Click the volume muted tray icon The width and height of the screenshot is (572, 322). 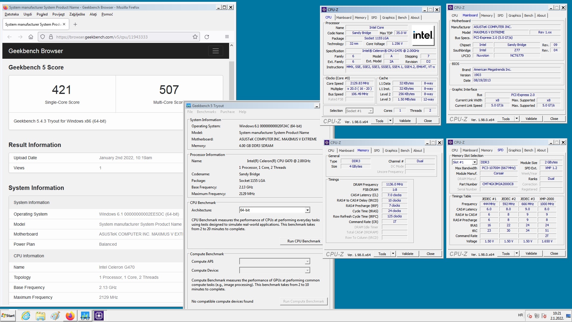click(529, 316)
